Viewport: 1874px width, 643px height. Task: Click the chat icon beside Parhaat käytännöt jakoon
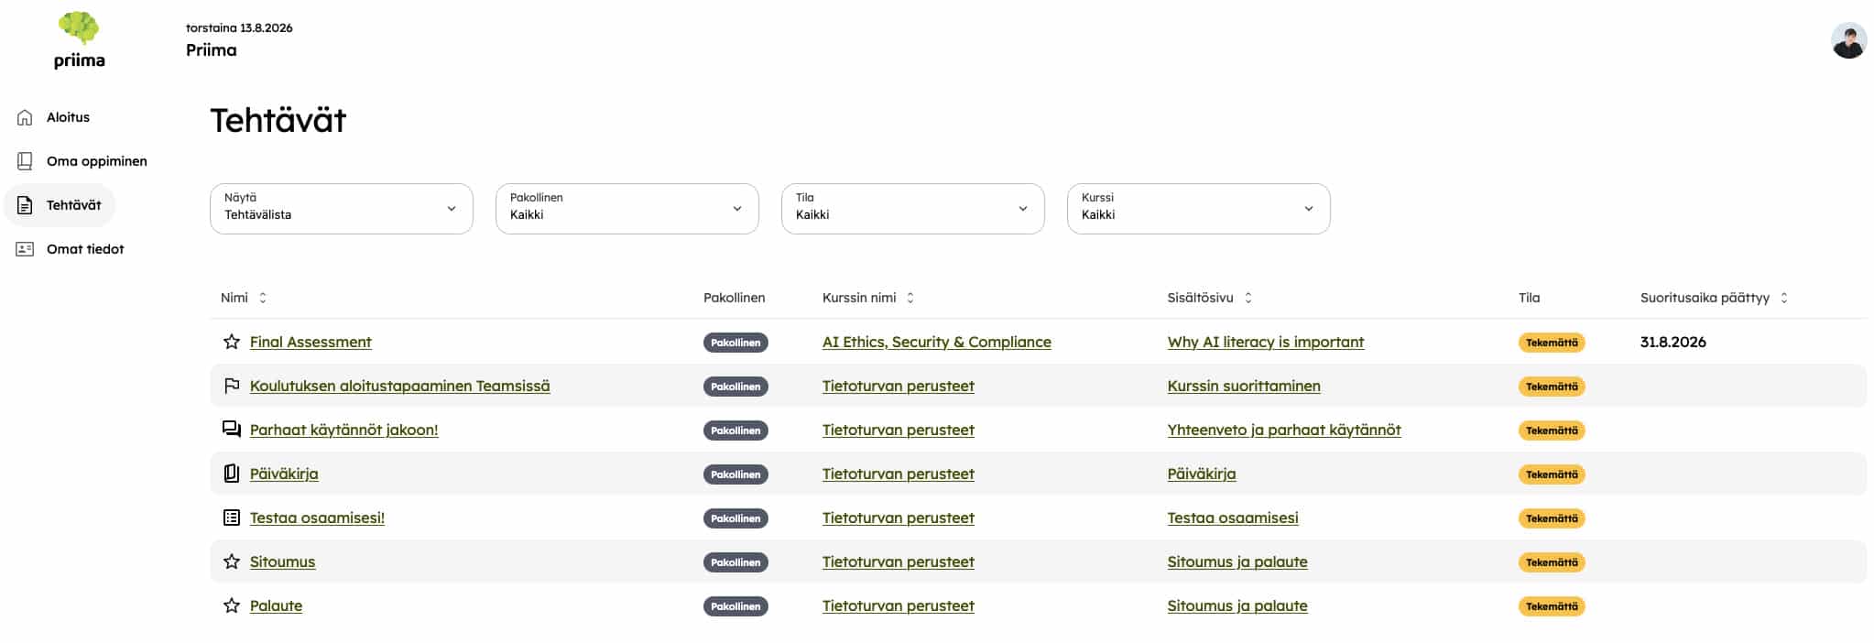pyautogui.click(x=232, y=430)
